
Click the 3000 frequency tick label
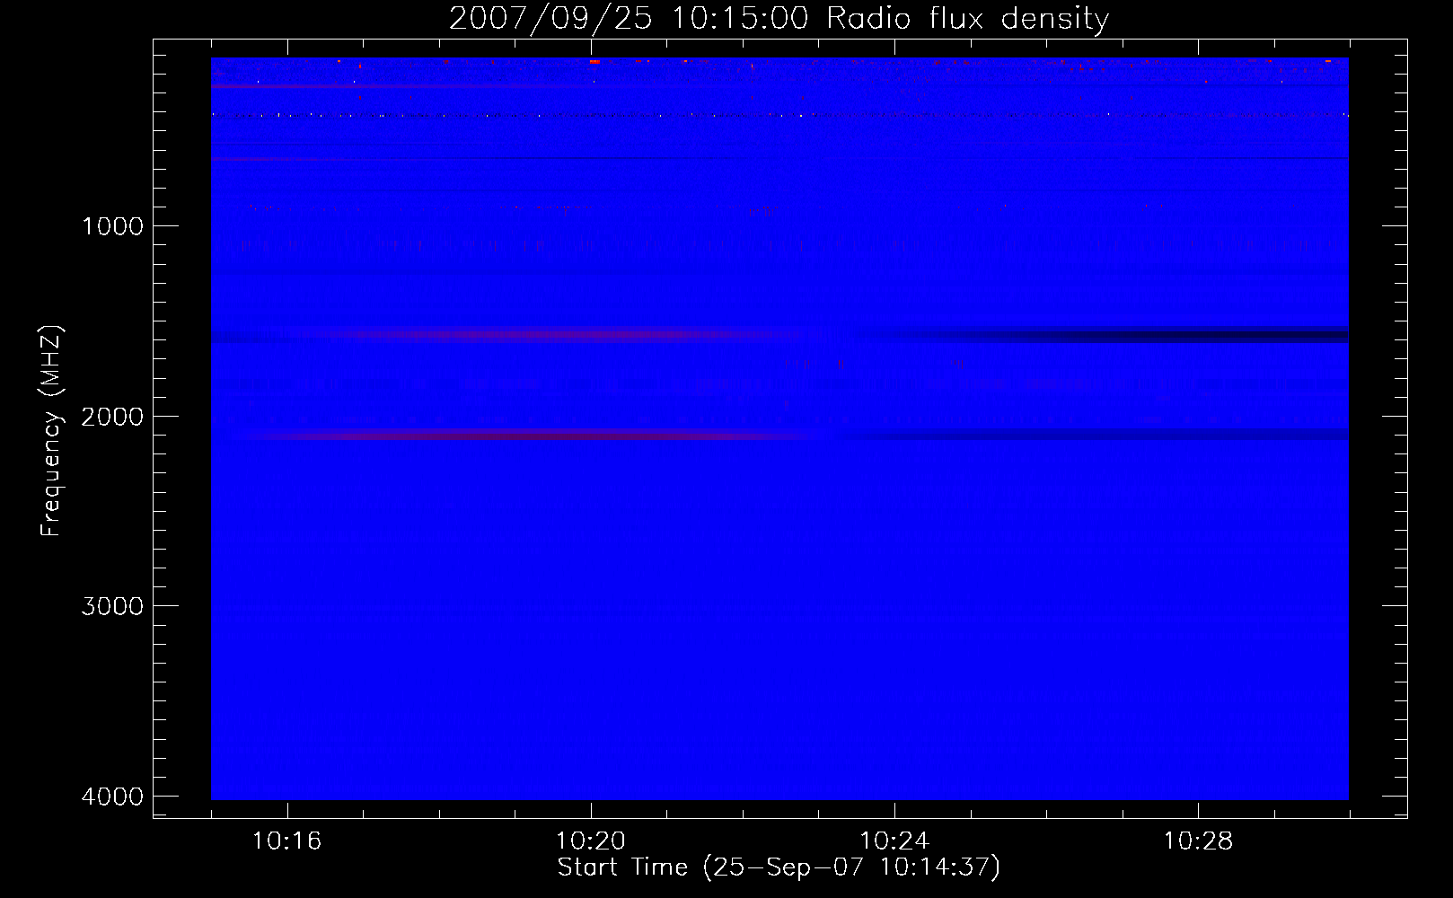coord(112,606)
